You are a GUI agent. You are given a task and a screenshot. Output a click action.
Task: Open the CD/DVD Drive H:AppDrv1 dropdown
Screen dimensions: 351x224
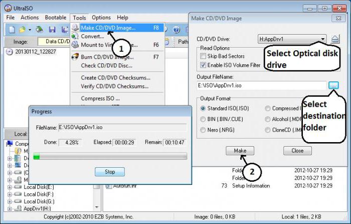[292, 39]
